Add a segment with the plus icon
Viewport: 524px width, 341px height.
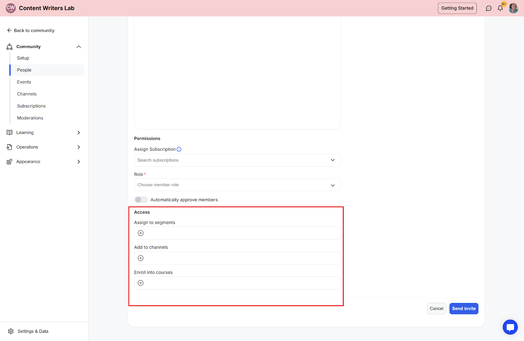[x=141, y=233]
